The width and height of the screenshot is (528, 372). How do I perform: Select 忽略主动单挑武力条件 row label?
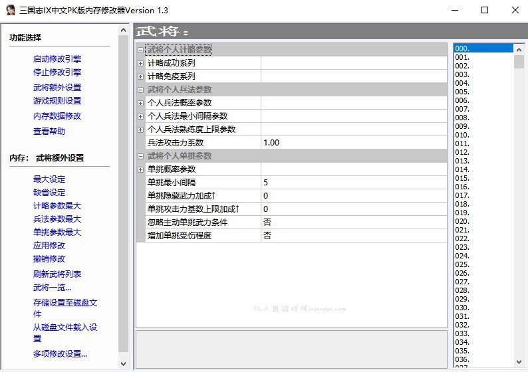pyautogui.click(x=203, y=223)
